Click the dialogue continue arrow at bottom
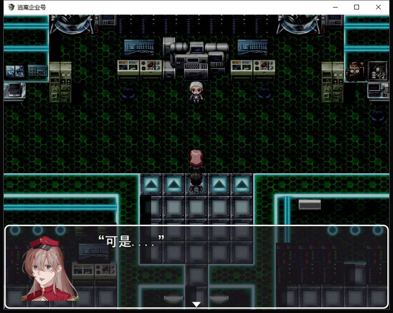Image resolution: width=393 pixels, height=313 pixels. [196, 304]
